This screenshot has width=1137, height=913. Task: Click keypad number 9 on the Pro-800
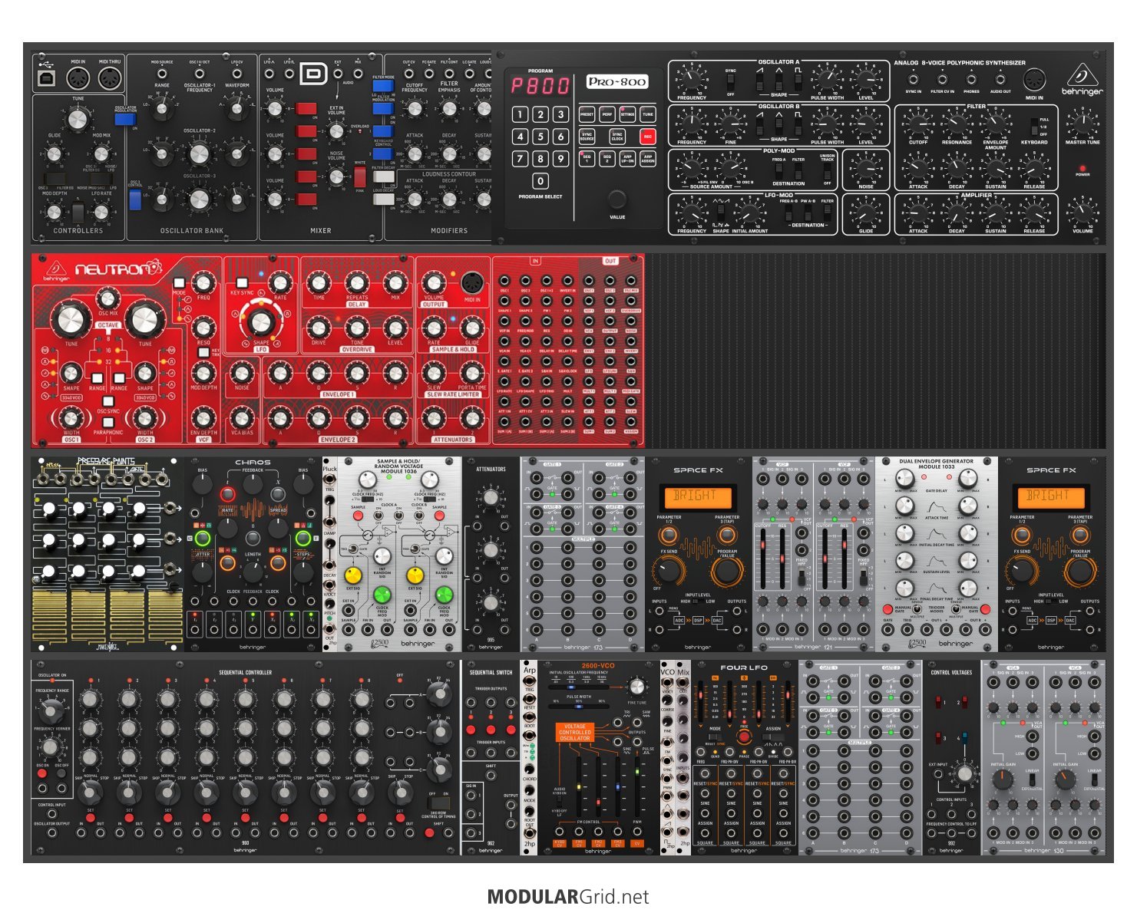[560, 159]
